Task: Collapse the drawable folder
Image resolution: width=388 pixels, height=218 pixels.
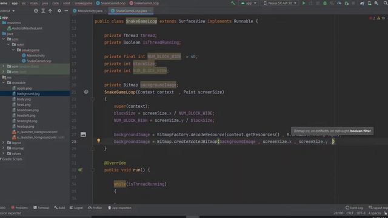Action: click(4, 82)
